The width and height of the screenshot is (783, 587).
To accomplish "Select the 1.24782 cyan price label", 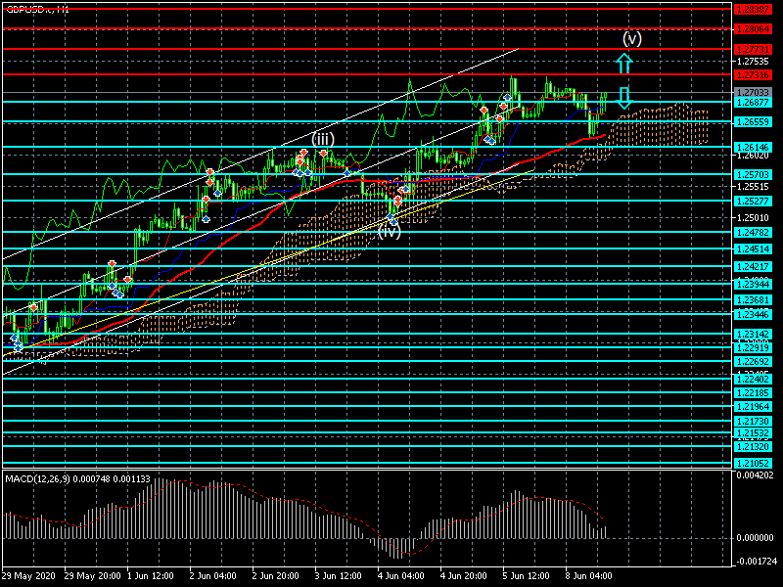I will click(x=753, y=233).
